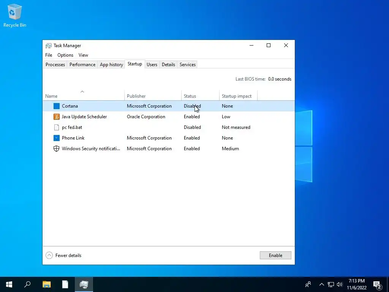This screenshot has height=292, width=389.
Task: Open taskbar search magnifier
Action: click(x=27, y=284)
